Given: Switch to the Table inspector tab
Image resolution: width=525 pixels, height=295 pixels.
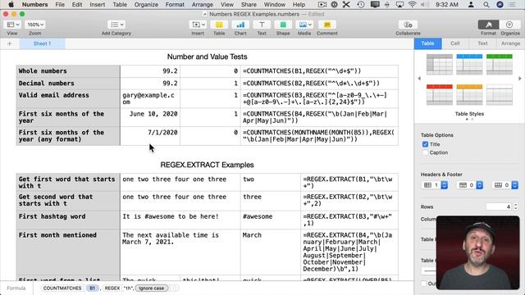Looking at the screenshot, I should 427,43.
